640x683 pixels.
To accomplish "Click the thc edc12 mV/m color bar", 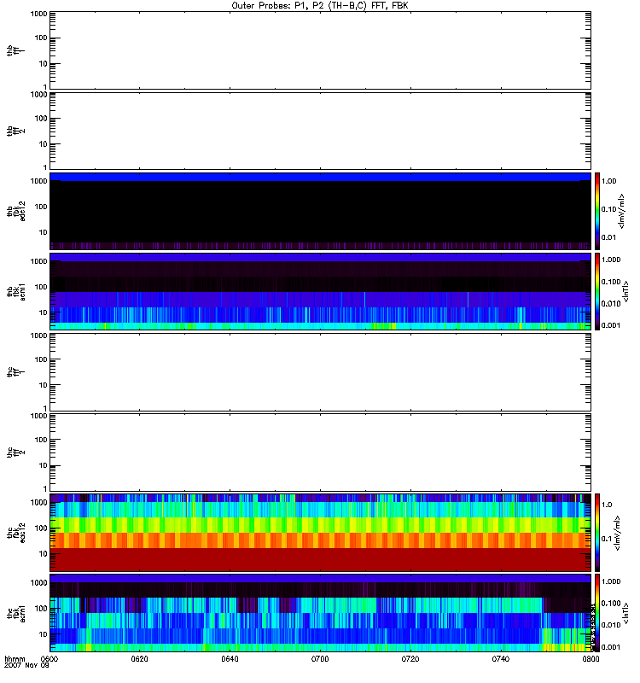I will pos(599,533).
